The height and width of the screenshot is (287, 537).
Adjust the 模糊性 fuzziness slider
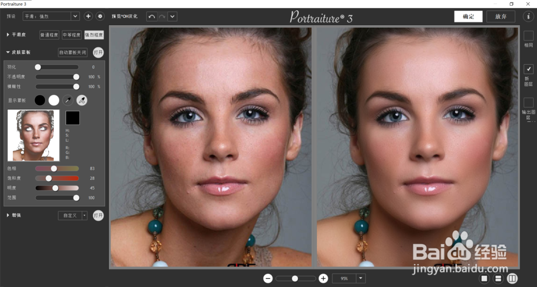point(57,86)
